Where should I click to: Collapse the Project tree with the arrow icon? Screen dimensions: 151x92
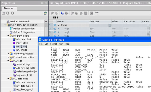pyautogui.click(x=46, y=3)
